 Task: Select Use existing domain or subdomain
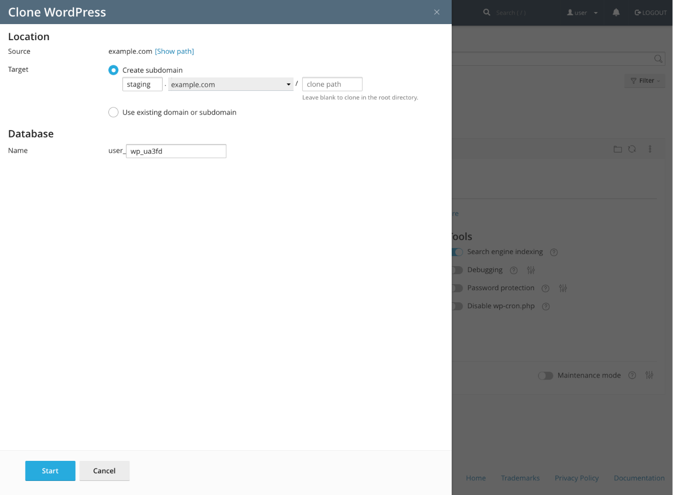113,112
